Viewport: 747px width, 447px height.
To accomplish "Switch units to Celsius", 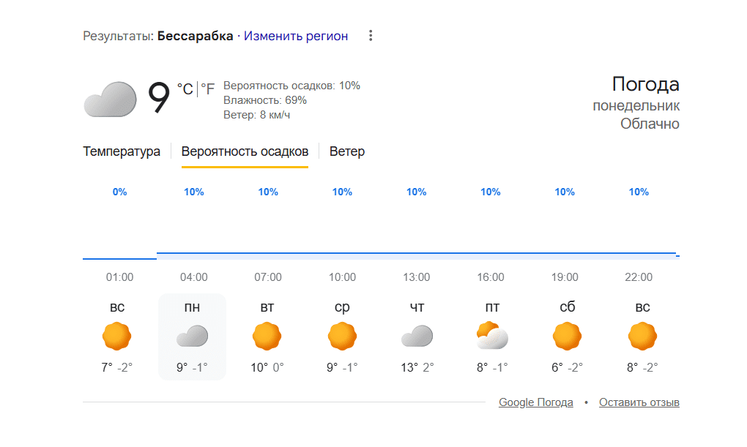I will click(185, 89).
